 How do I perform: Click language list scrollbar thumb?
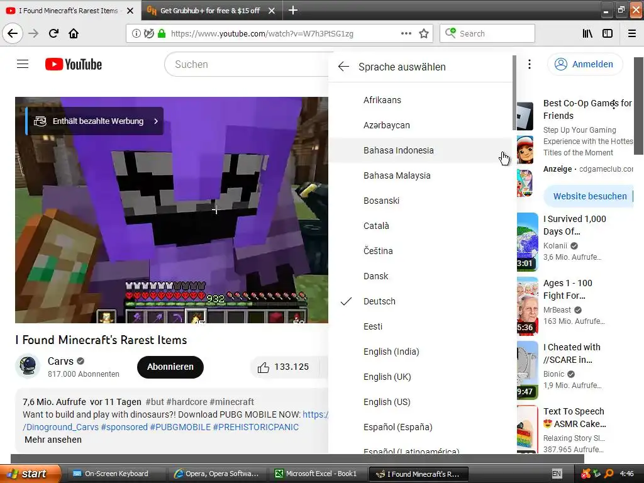tap(514, 93)
